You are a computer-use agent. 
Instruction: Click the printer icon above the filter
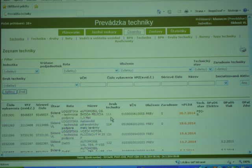click(243, 49)
